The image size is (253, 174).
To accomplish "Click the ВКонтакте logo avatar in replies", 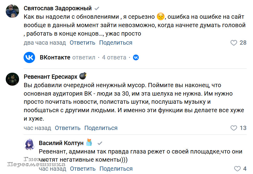I will point(30,57).
